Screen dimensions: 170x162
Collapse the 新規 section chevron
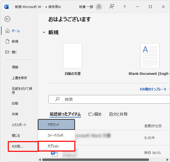[44, 33]
